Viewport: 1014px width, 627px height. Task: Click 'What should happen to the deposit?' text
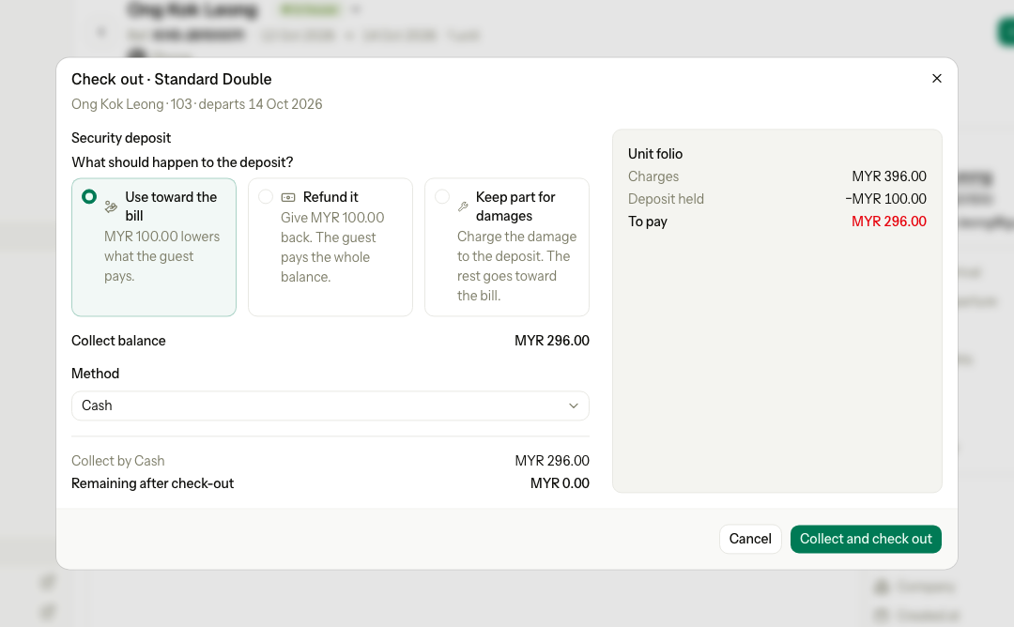(x=182, y=162)
